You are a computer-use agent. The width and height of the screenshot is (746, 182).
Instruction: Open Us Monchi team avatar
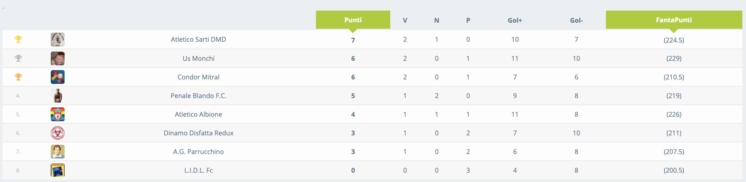[x=58, y=58]
